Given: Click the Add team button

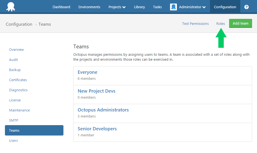Looking at the screenshot, I should point(240,23).
